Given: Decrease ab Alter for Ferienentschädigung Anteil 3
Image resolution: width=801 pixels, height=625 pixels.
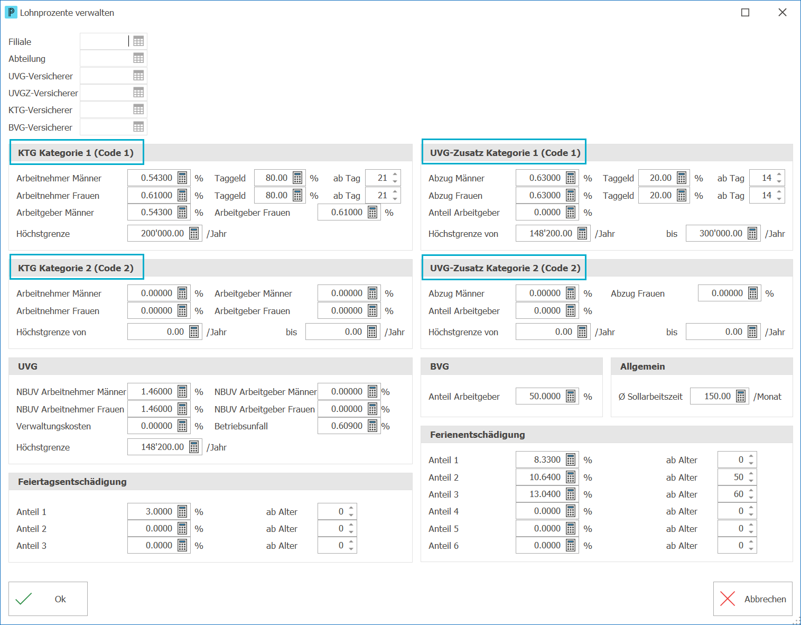Looking at the screenshot, I should click(x=751, y=498).
